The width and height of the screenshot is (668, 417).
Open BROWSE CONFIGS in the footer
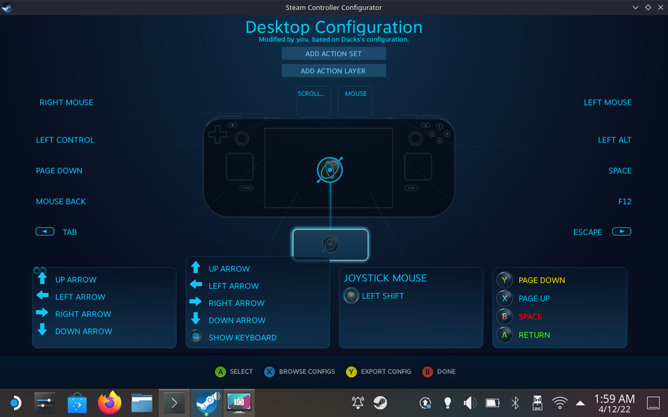299,372
